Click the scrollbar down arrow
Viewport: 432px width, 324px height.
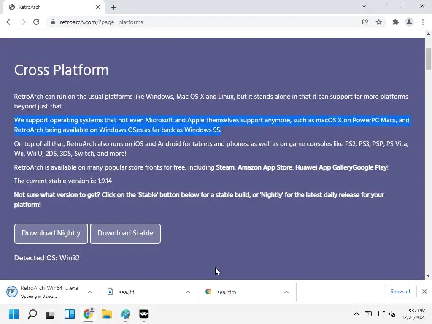tap(428, 276)
